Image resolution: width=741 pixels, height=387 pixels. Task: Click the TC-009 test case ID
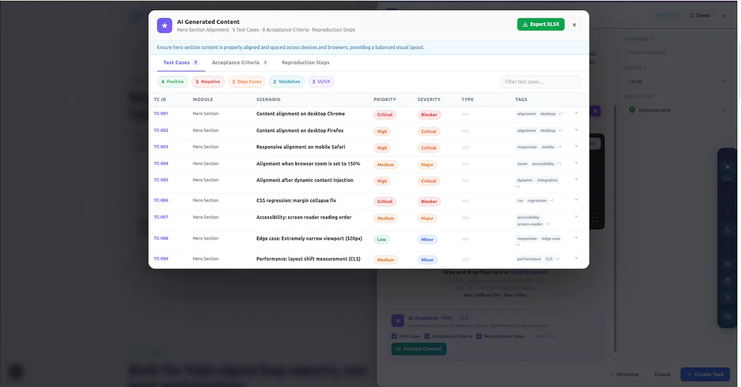(161, 259)
